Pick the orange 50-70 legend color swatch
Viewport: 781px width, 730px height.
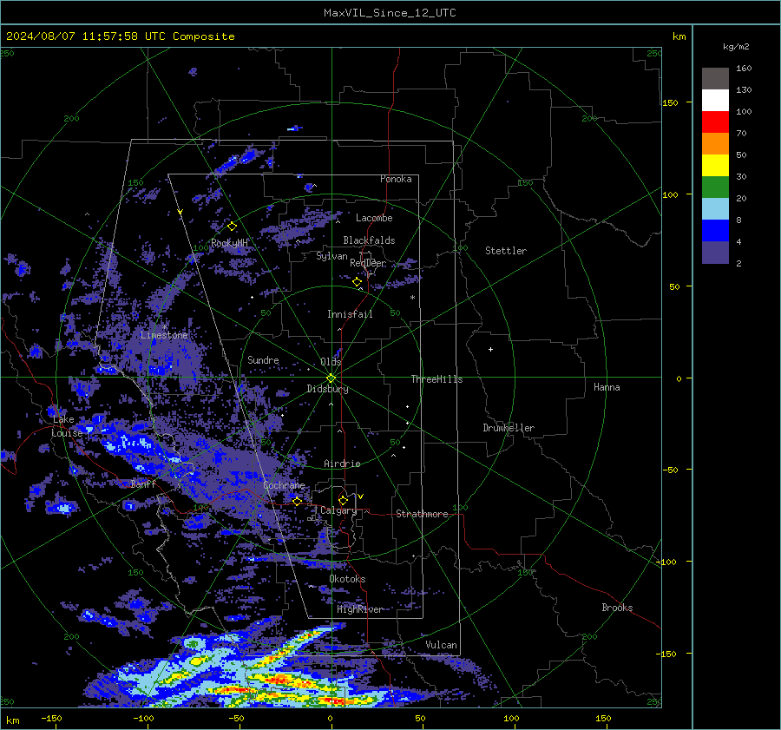click(x=715, y=143)
